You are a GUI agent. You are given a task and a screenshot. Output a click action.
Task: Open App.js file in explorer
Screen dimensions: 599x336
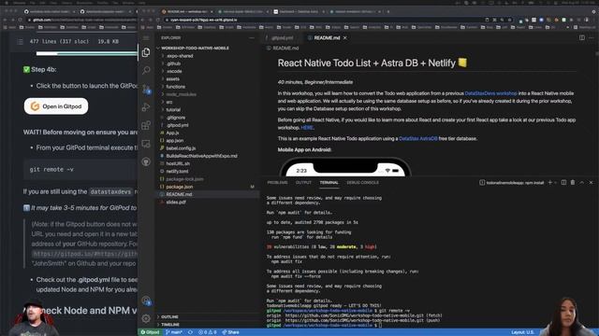[172, 133]
